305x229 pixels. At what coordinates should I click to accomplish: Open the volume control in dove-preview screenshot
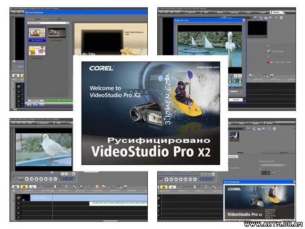pos(55,179)
